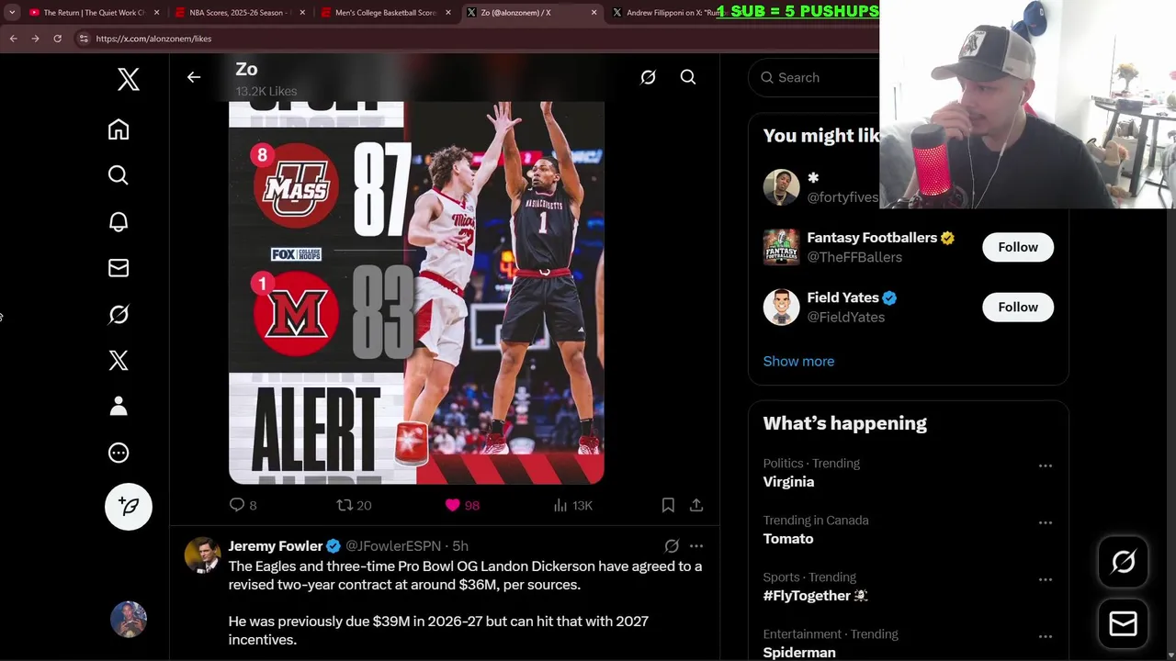Unlike the UMass post with 98 likes
Screen dimensions: 1176x661
point(462,505)
